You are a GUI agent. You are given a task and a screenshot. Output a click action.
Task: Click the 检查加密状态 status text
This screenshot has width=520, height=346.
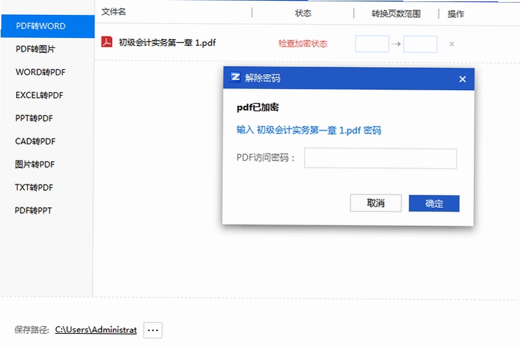(x=303, y=43)
